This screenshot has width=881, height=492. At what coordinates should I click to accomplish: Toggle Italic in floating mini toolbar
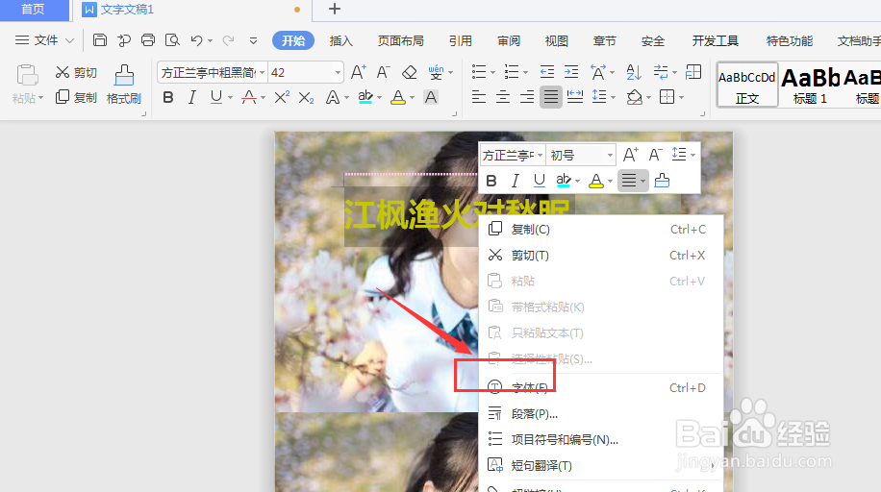[516, 181]
